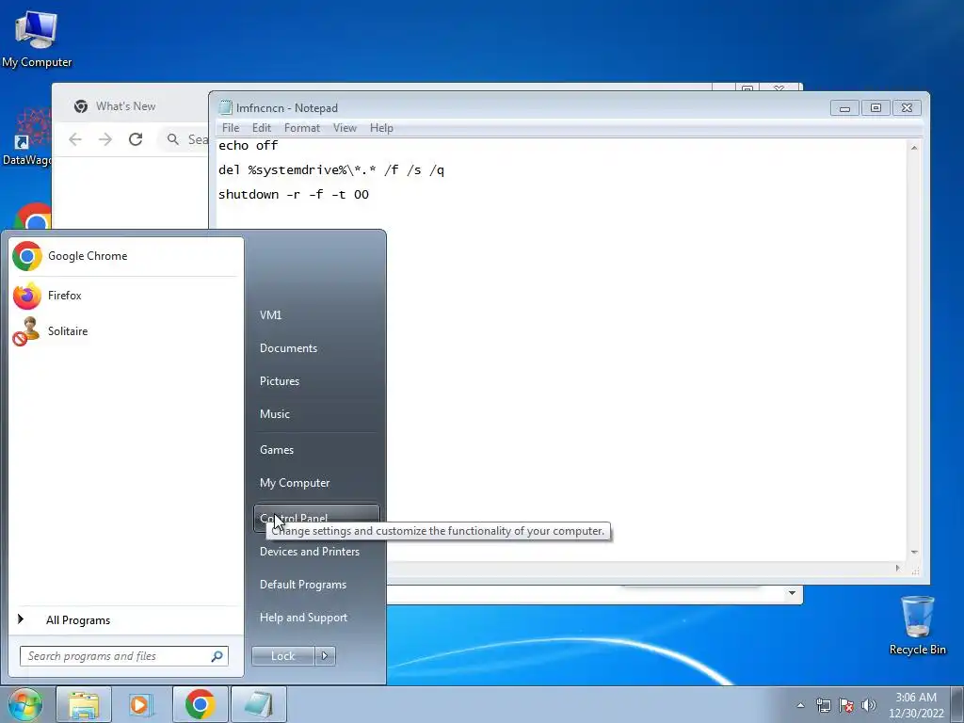Switch to Notepad via taskbar icon

(258, 704)
